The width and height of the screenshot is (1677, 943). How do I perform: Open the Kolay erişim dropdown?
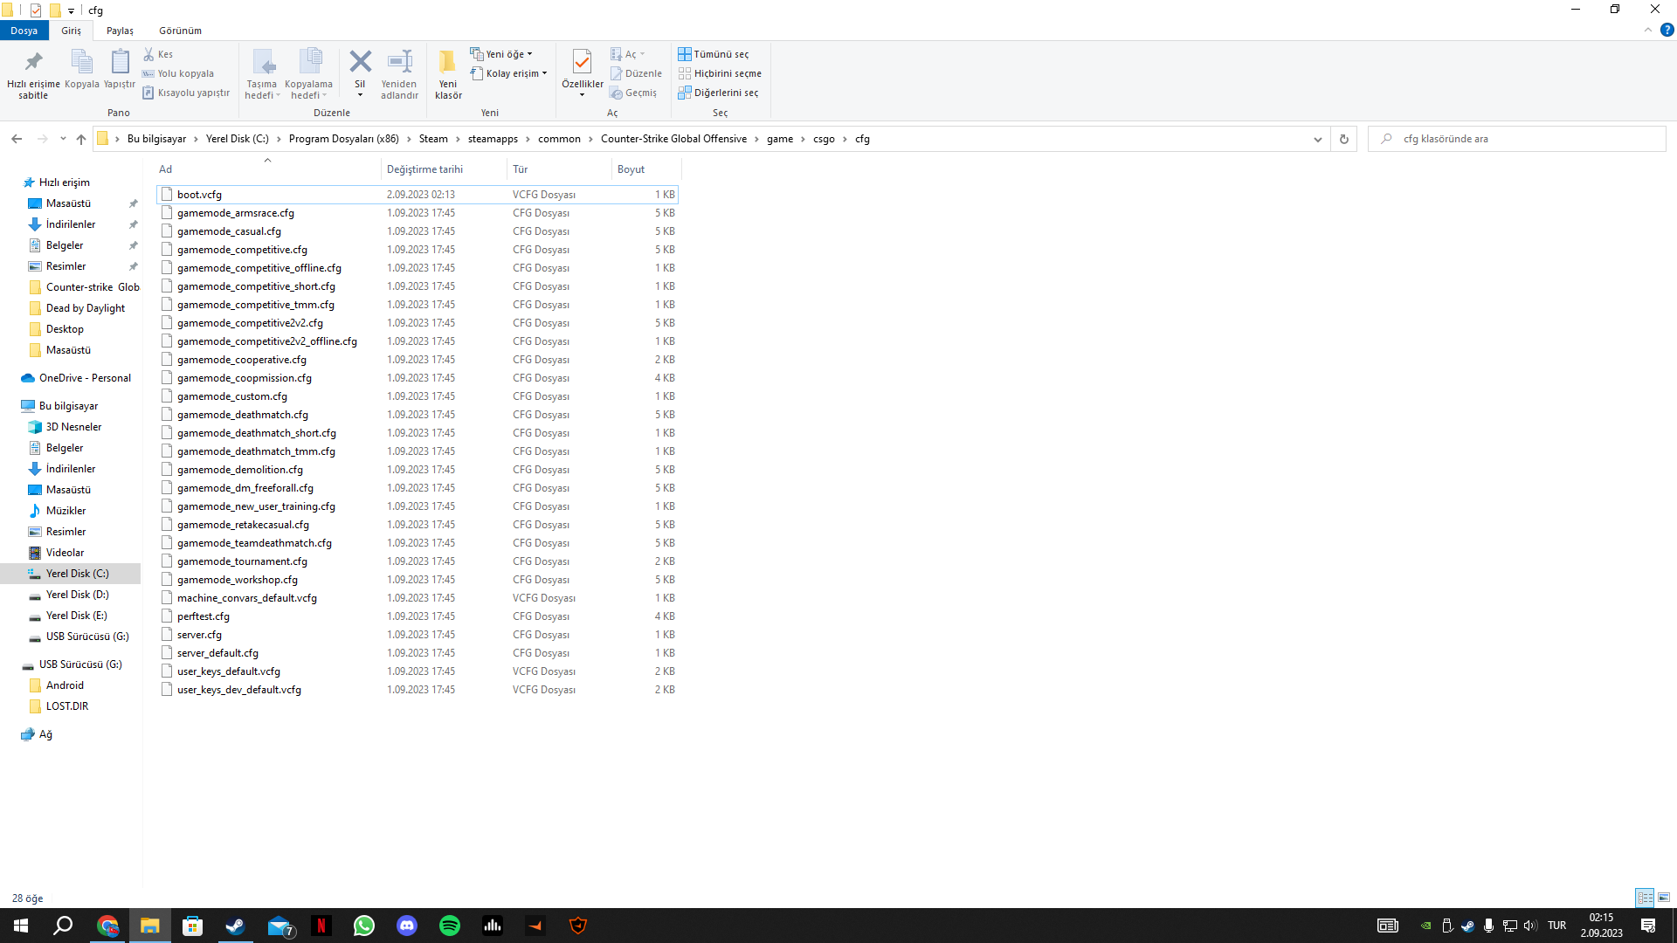coord(510,73)
